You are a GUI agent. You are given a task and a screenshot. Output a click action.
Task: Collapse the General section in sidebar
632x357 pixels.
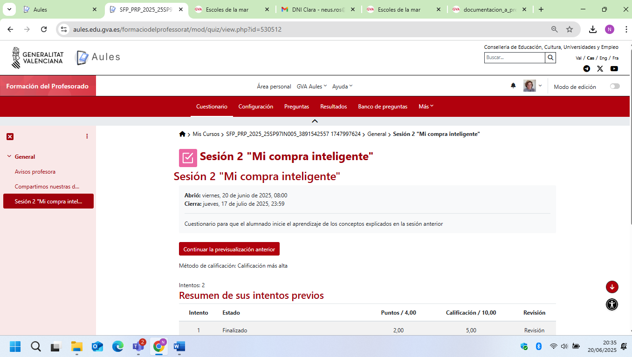coord(9,156)
